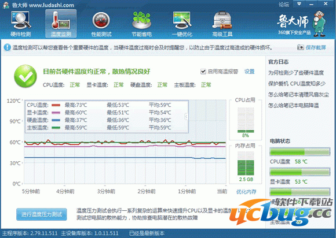336x238 pixels.
Task: Open 怎么给笔记本清理风扇灰尘 article
Action: click(x=298, y=94)
